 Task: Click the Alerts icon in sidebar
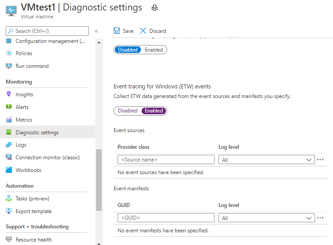(9, 107)
